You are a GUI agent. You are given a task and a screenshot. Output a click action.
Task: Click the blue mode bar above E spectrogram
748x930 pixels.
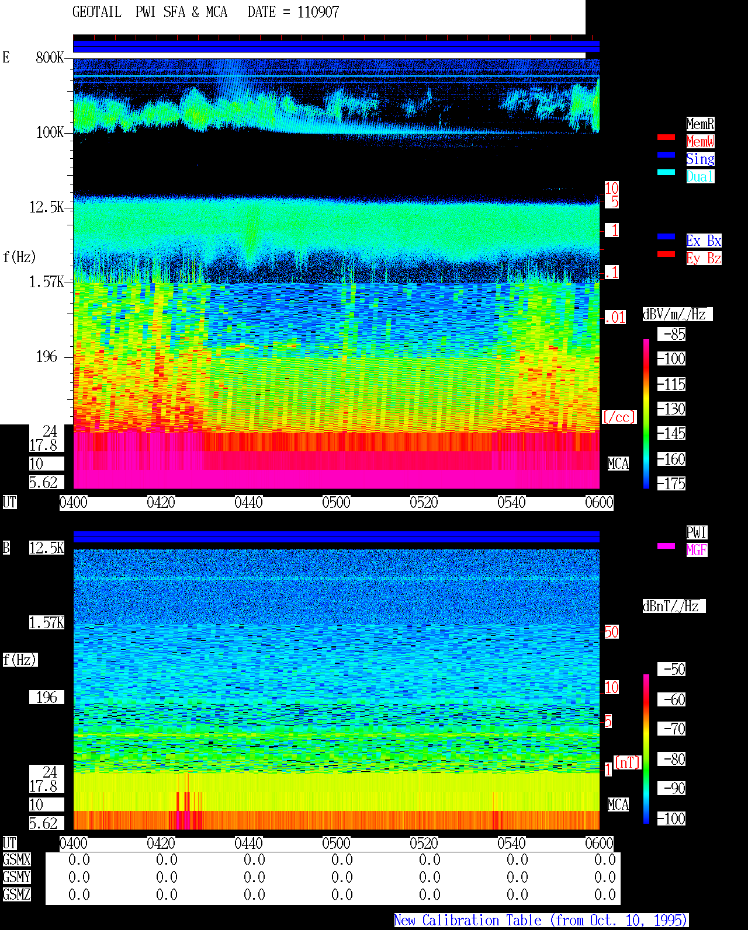point(336,47)
